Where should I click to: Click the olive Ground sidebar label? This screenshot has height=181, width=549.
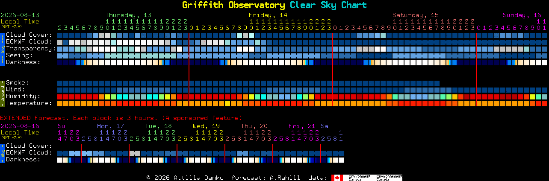tap(2, 93)
